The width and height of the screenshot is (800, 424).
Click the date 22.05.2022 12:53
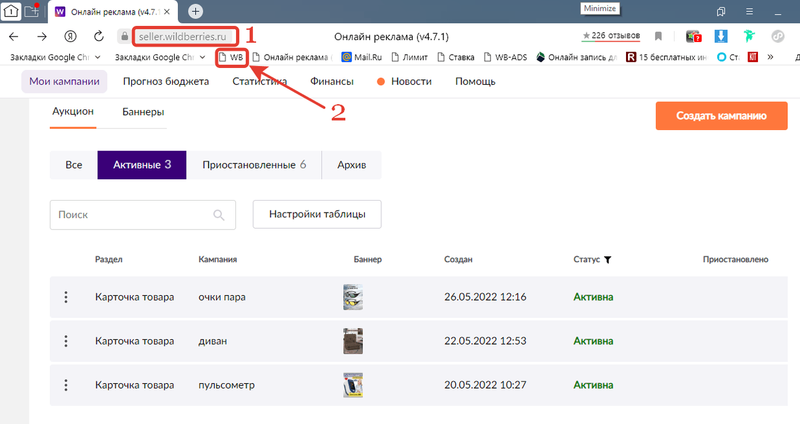pyautogui.click(x=485, y=341)
